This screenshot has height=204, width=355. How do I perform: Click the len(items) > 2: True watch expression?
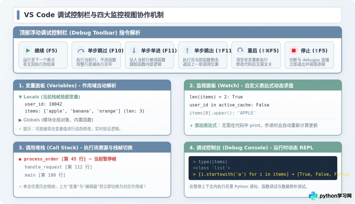(x=216, y=97)
